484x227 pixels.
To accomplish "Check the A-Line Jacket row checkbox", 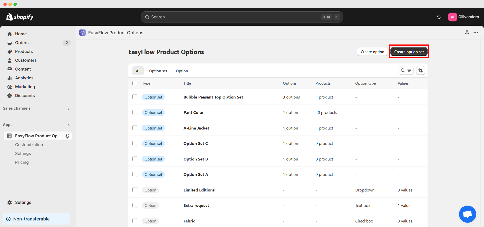I will click(135, 128).
